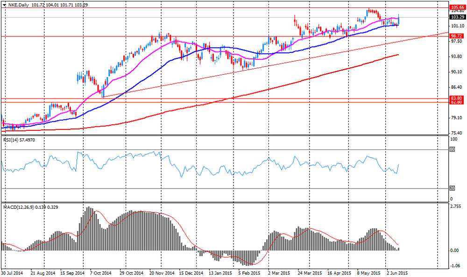The width and height of the screenshot is (467, 277).
Task: Click the MACD scale value 0.00
Action: 454,250
